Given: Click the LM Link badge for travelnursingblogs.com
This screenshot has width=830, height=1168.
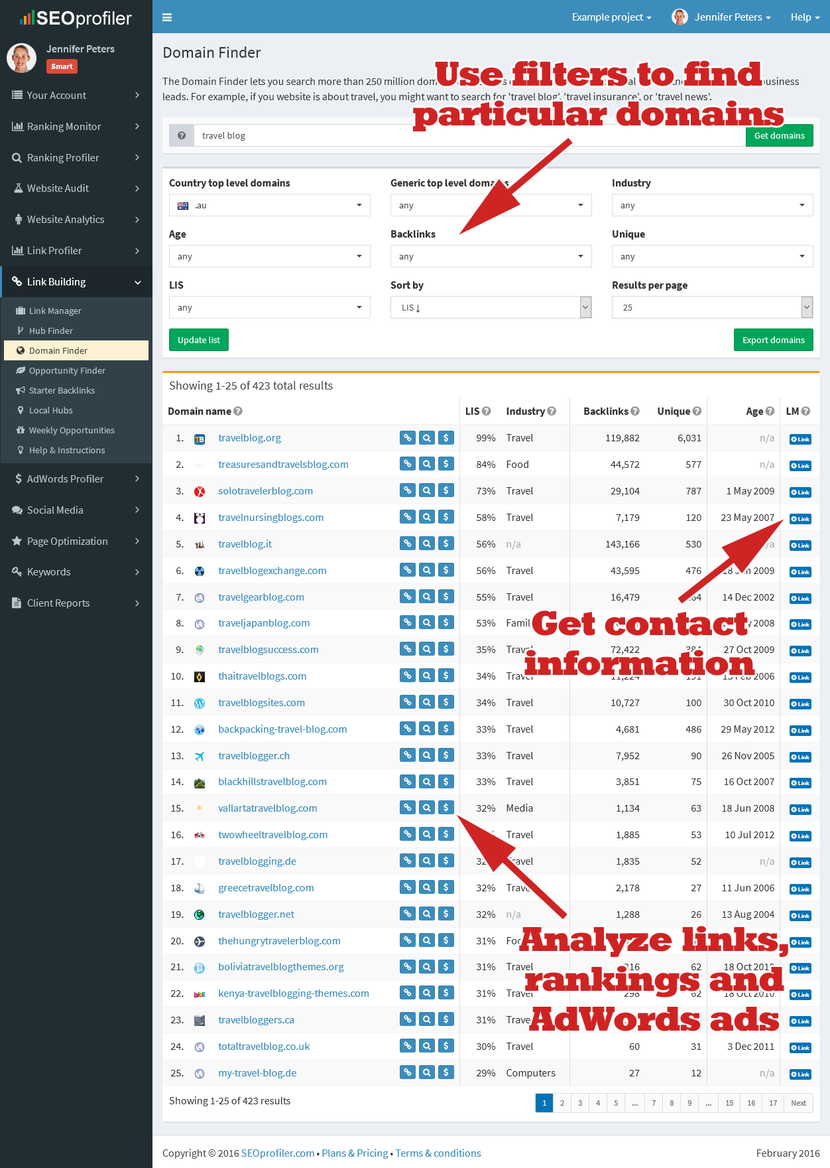Looking at the screenshot, I should (x=800, y=518).
